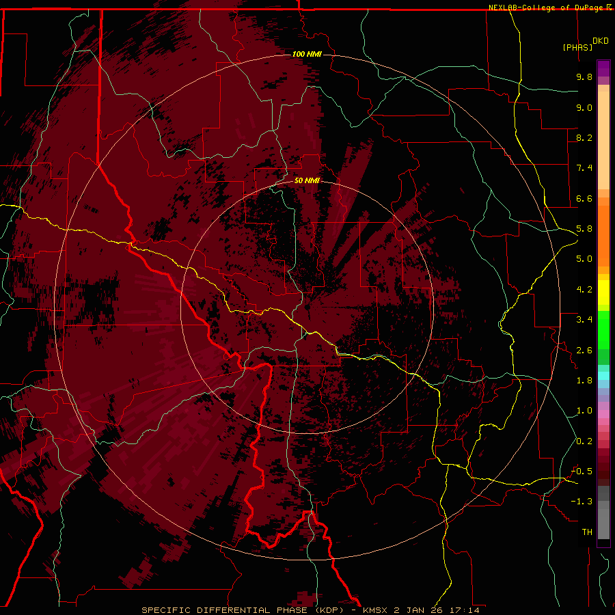This screenshot has height=615, width=615.
Task: Click the 9.8 color scale value
Action: pyautogui.click(x=584, y=77)
